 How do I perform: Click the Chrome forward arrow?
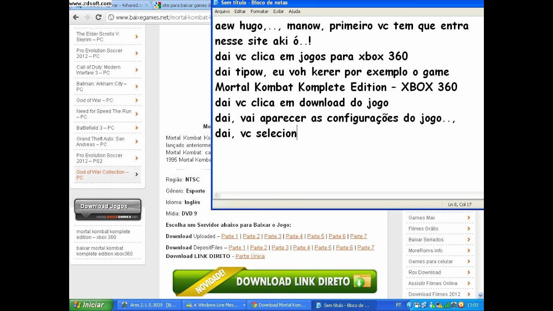(87, 17)
